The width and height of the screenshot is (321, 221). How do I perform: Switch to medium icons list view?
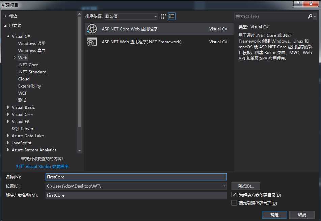172,16
